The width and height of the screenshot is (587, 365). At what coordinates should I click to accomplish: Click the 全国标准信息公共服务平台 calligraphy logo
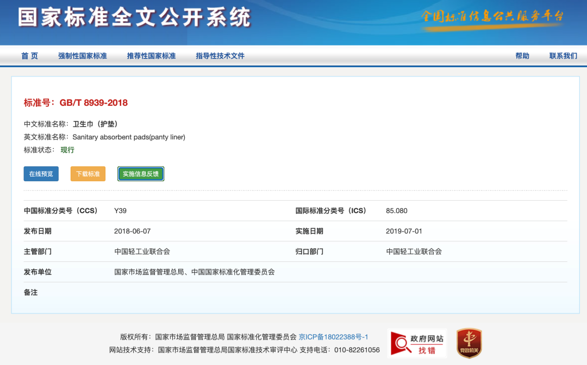tap(492, 16)
